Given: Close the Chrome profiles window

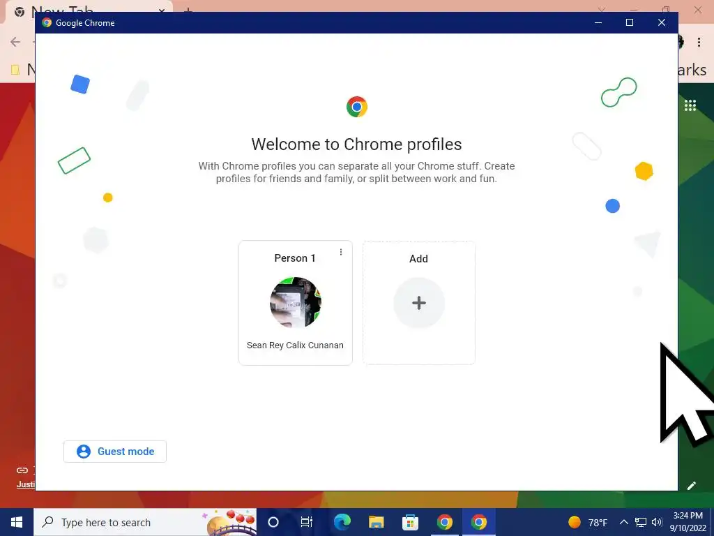Looking at the screenshot, I should [662, 22].
